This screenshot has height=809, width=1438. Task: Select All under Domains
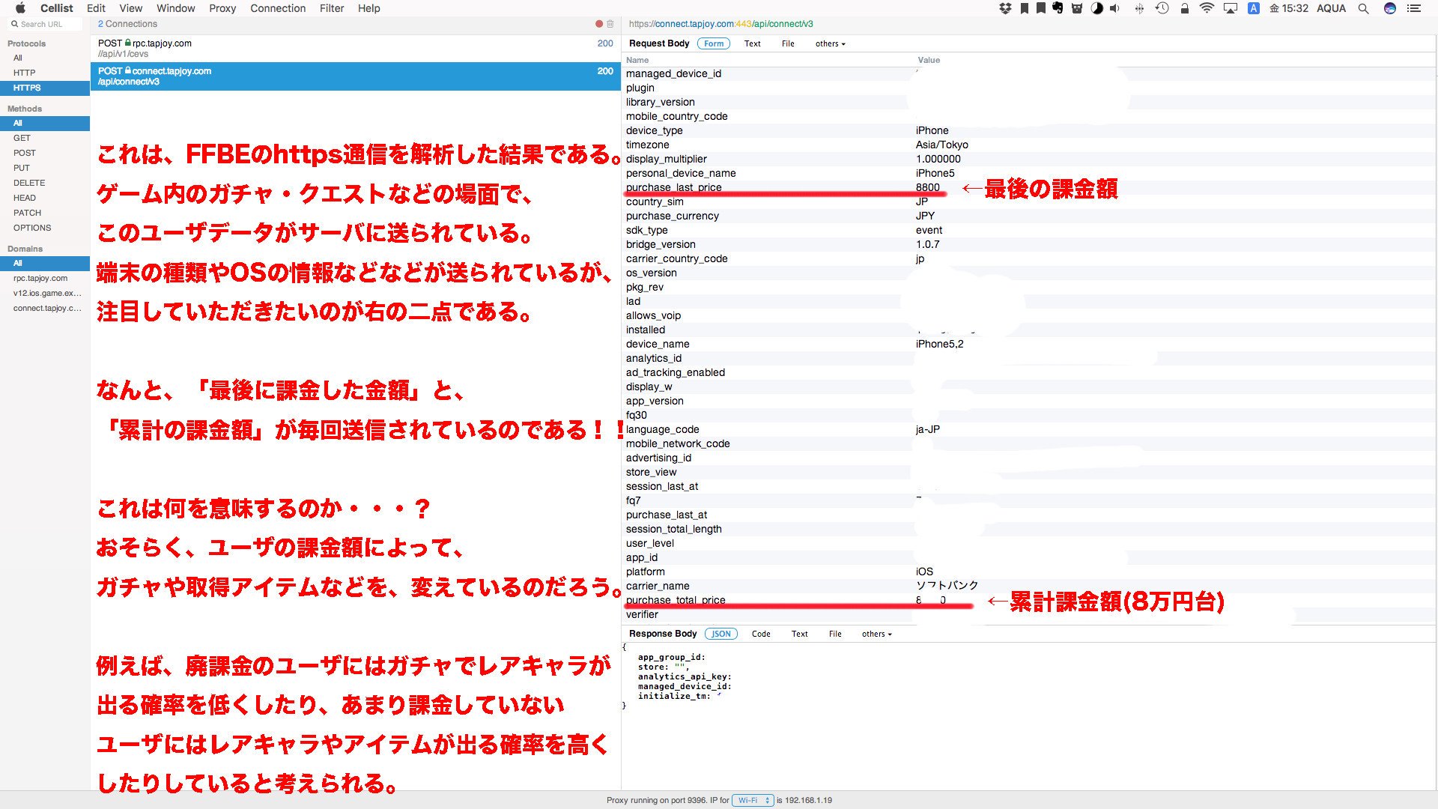(45, 263)
